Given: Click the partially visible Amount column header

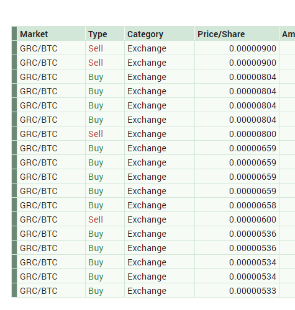Looking at the screenshot, I should [x=288, y=33].
